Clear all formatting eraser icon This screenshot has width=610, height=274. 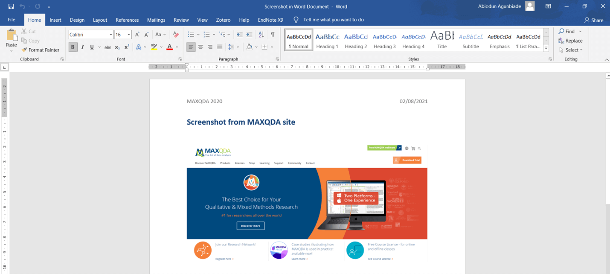pyautogui.click(x=176, y=35)
